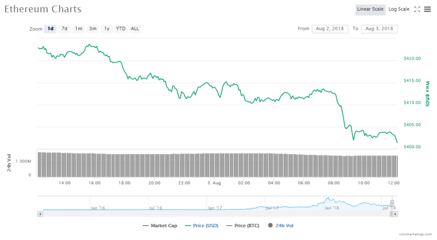437x240 pixels.
Task: Show ALL time chart data
Action: tap(135, 29)
